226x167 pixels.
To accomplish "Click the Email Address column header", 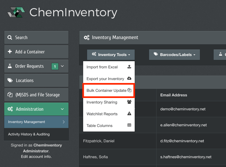I will pyautogui.click(x=174, y=95).
